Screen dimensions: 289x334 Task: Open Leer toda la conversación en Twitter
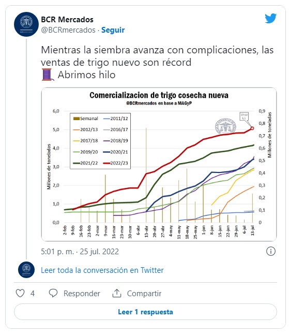(102, 270)
